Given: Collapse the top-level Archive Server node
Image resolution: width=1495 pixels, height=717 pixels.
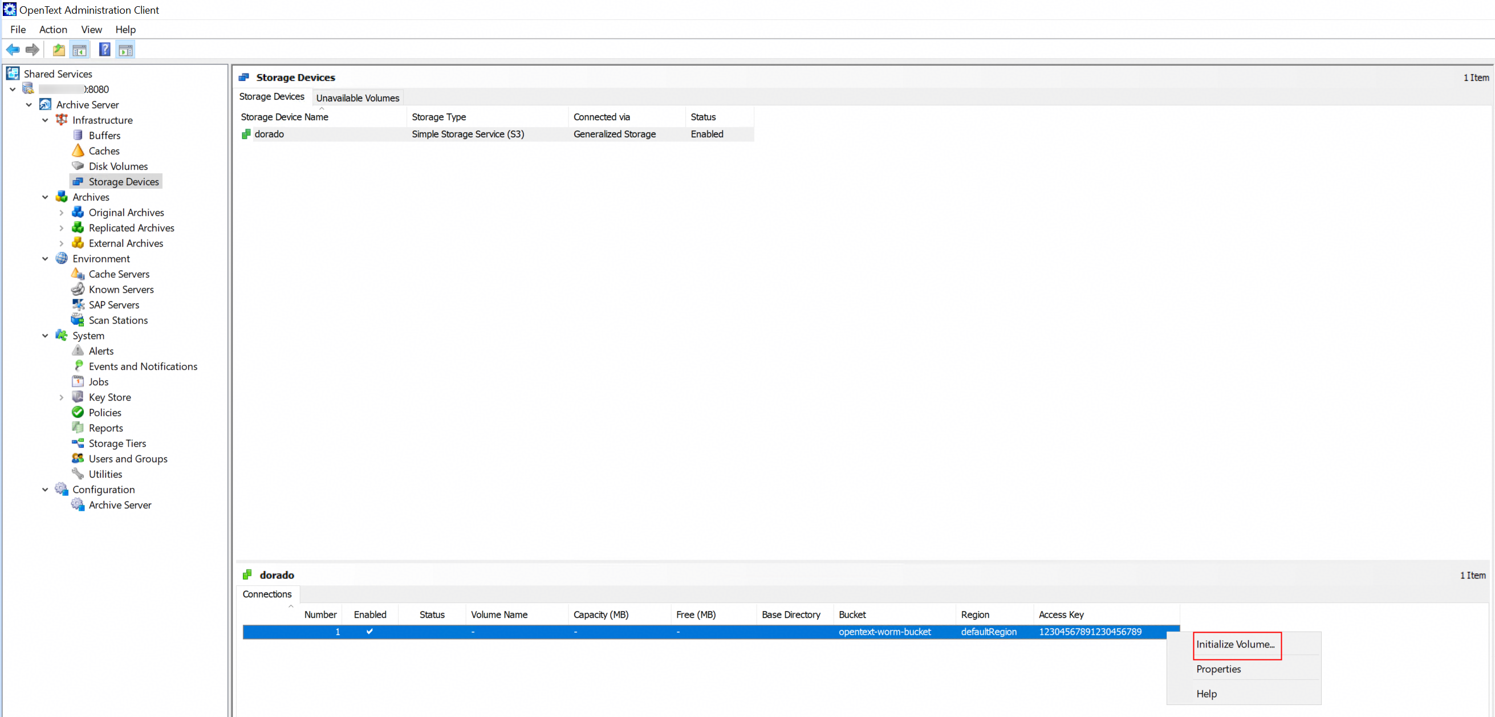Looking at the screenshot, I should click(29, 105).
